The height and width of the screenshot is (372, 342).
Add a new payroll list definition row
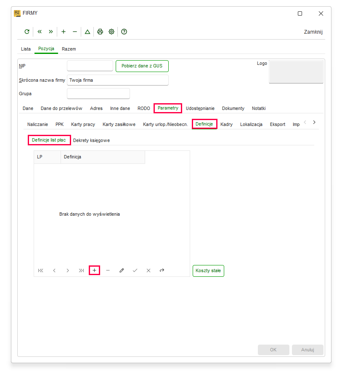pos(94,270)
